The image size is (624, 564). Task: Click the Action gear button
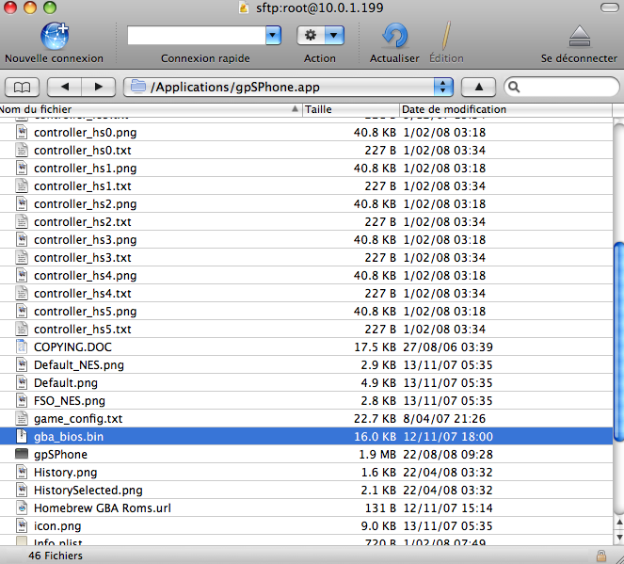point(311,36)
